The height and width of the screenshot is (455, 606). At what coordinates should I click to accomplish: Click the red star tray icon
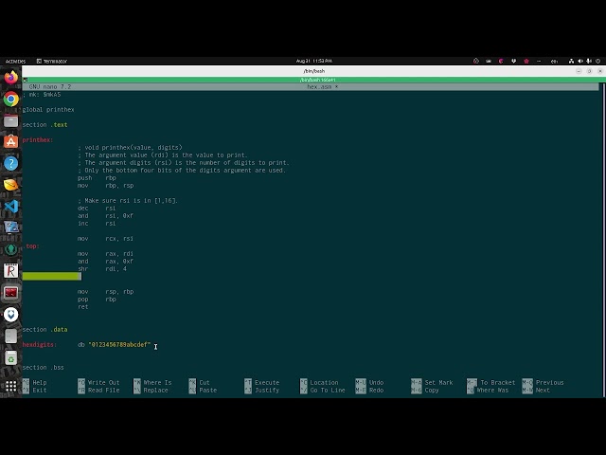[526, 61]
